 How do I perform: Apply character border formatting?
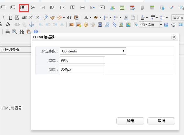coord(17,18)
